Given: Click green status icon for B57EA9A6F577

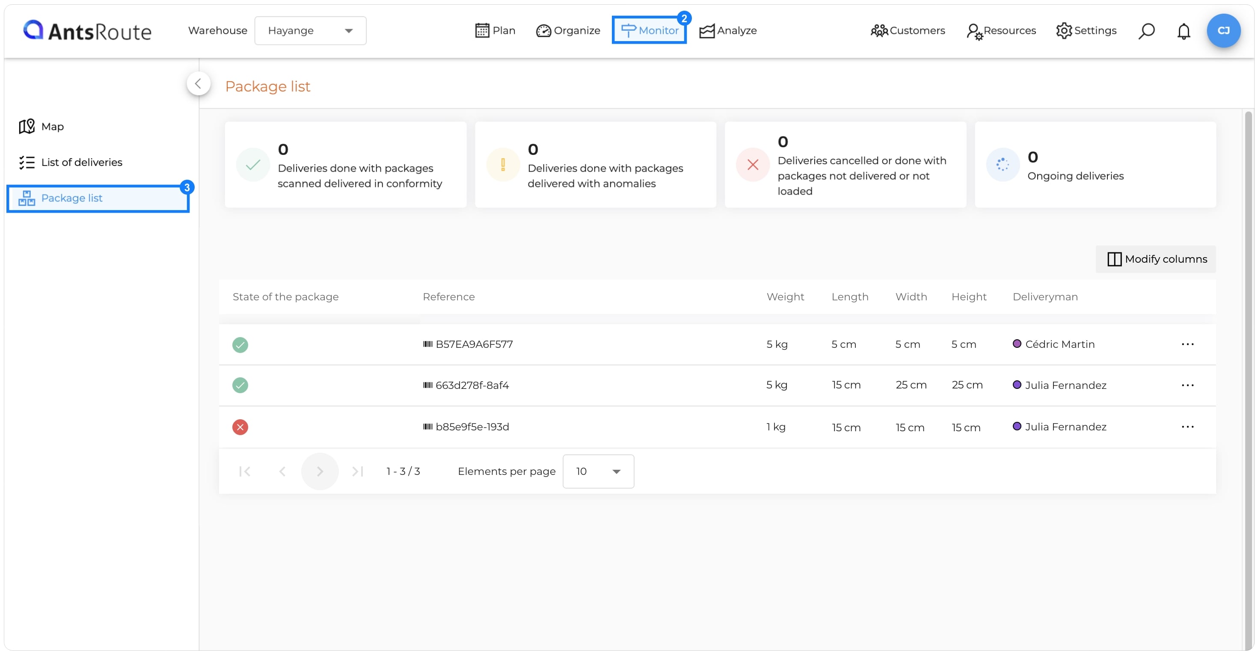Looking at the screenshot, I should 240,345.
